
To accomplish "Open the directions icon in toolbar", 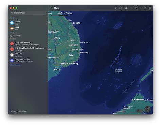I will pyautogui.click(x=136, y=8).
